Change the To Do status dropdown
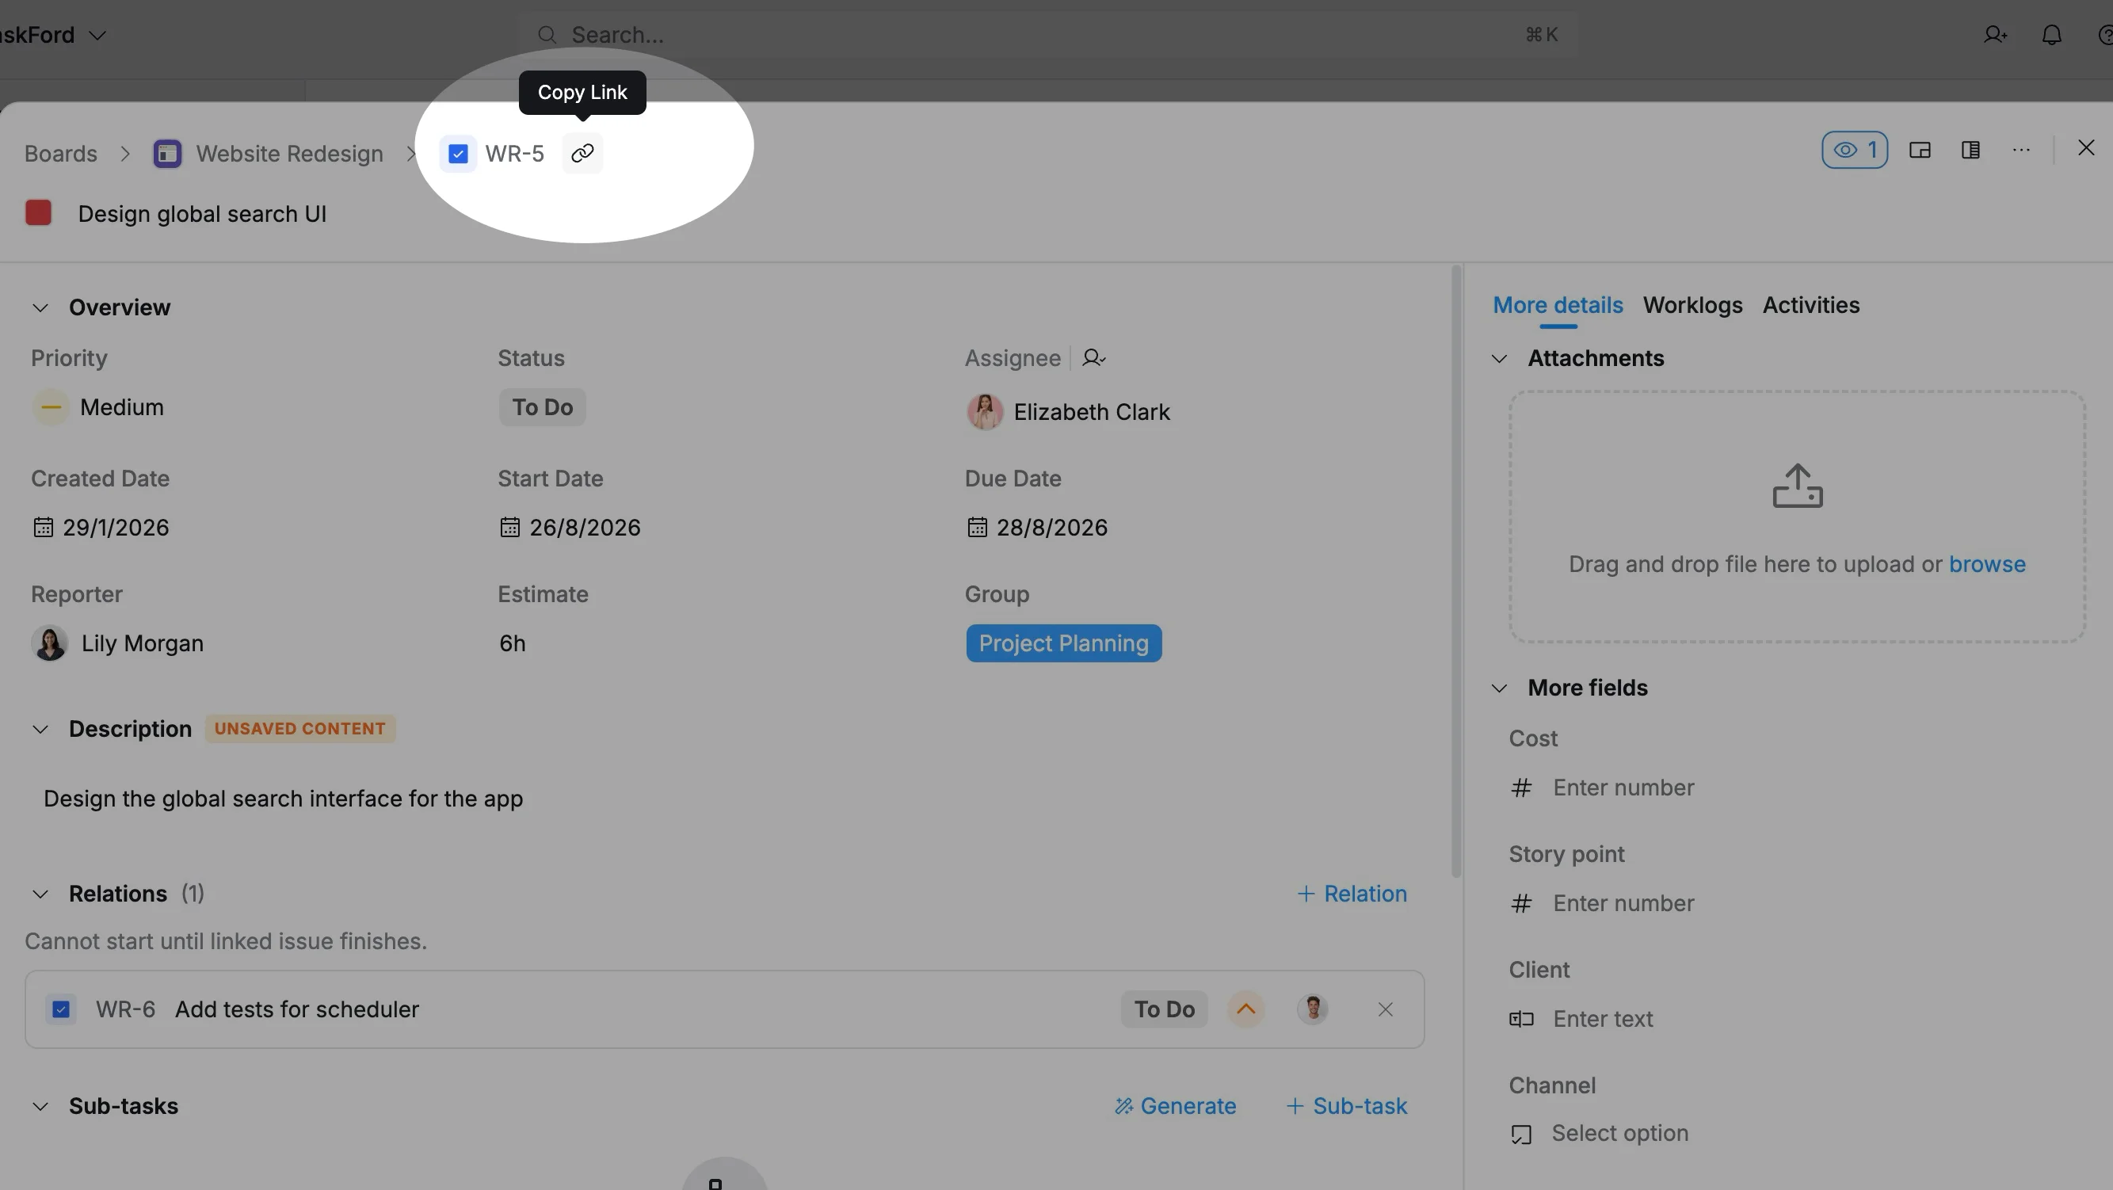2113x1190 pixels. click(542, 406)
